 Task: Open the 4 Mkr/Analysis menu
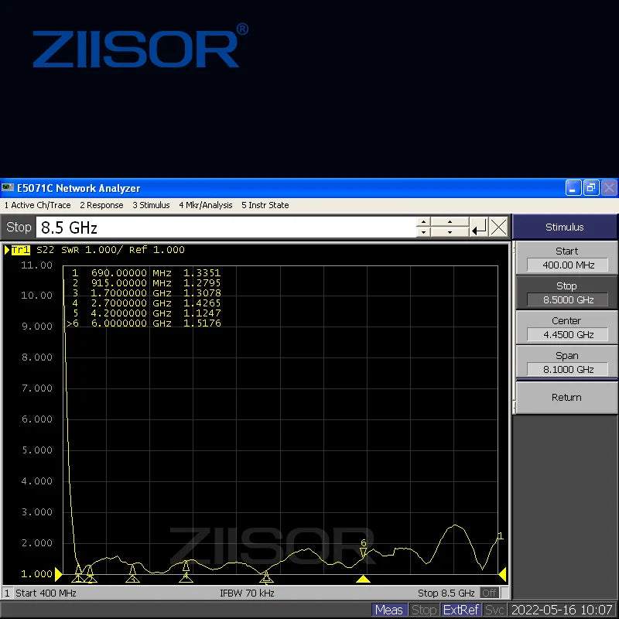(x=205, y=205)
